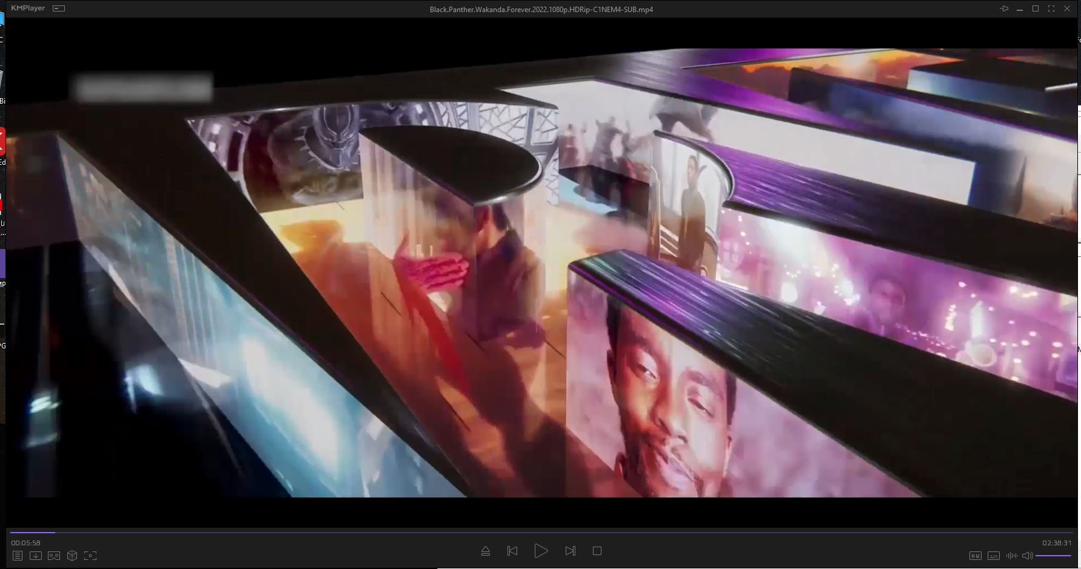Mute the audio with the speaker icon

[x=1027, y=556]
